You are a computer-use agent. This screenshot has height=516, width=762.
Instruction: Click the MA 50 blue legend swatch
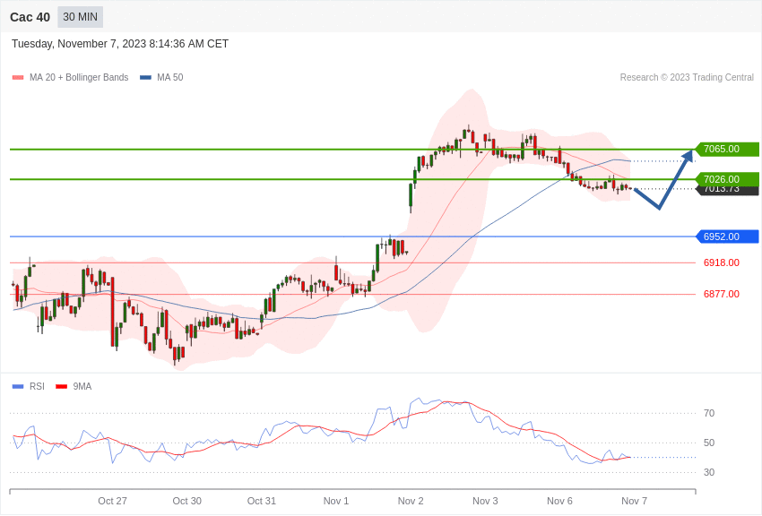145,78
